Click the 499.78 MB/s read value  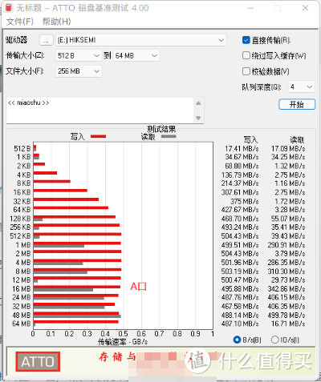tap(286, 316)
